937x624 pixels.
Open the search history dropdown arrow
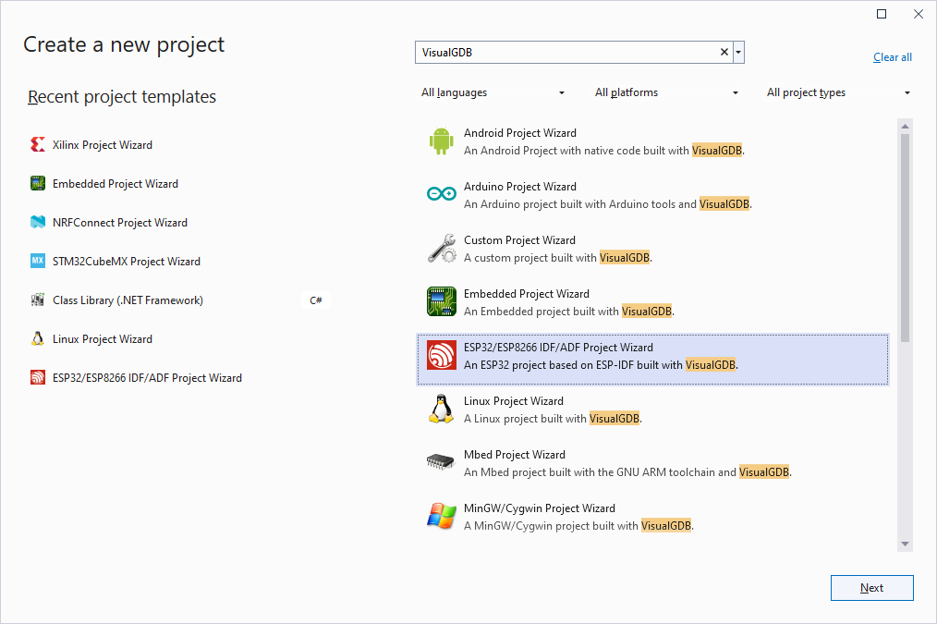click(738, 53)
